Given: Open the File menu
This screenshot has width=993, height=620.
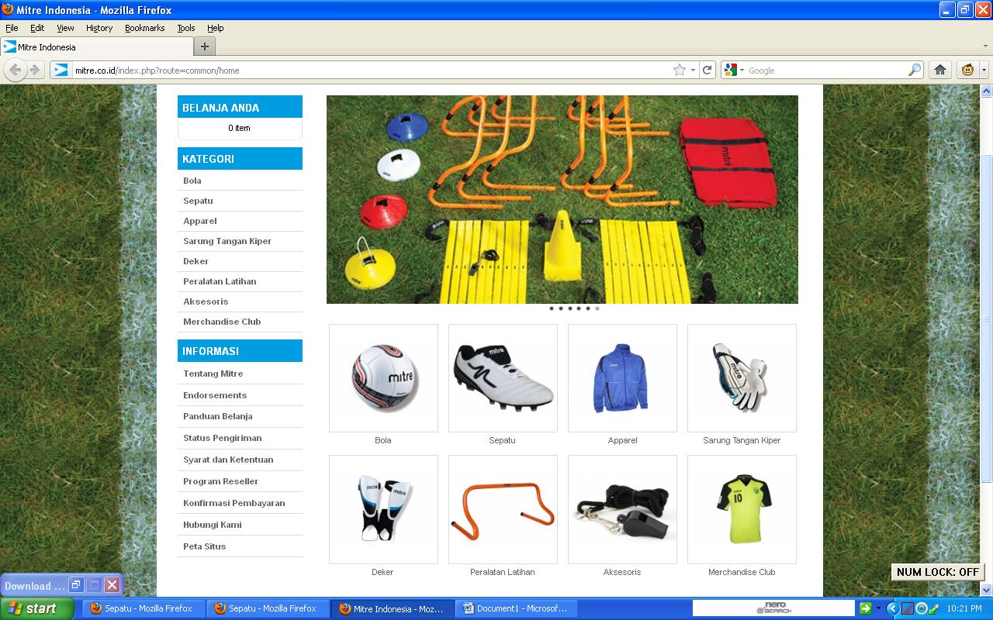Looking at the screenshot, I should coord(12,28).
